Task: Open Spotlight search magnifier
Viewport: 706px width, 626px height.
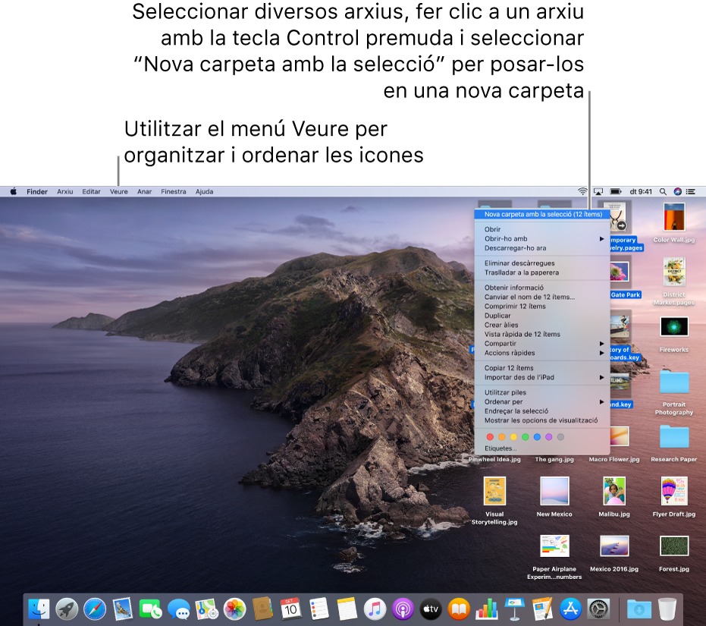Action: 663,191
